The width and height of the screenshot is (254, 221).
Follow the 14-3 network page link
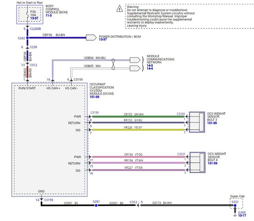click(150, 65)
